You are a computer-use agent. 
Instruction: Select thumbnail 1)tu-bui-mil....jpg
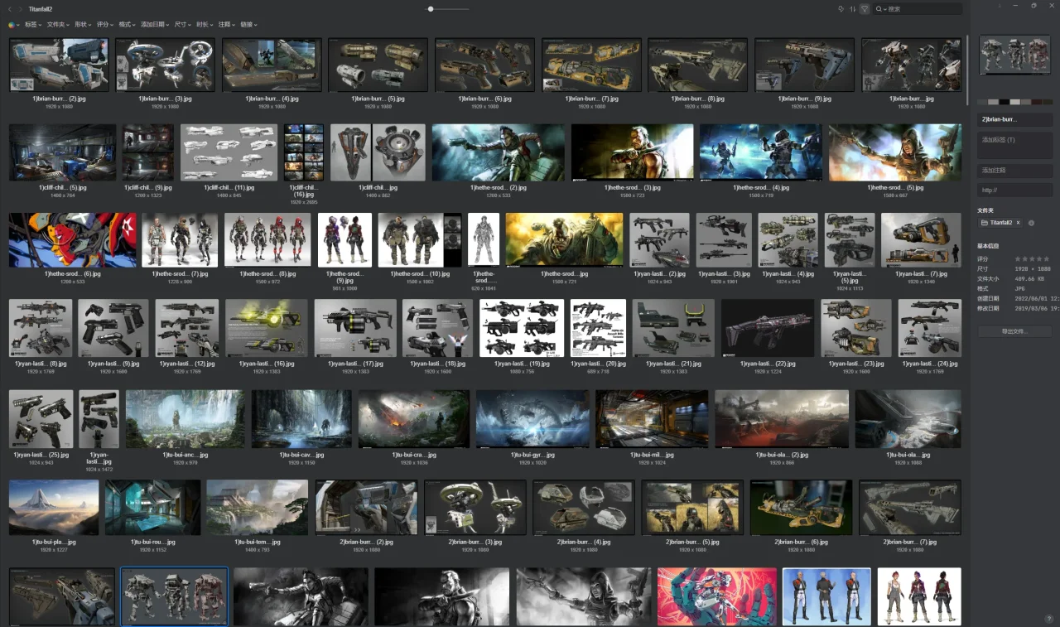click(652, 419)
